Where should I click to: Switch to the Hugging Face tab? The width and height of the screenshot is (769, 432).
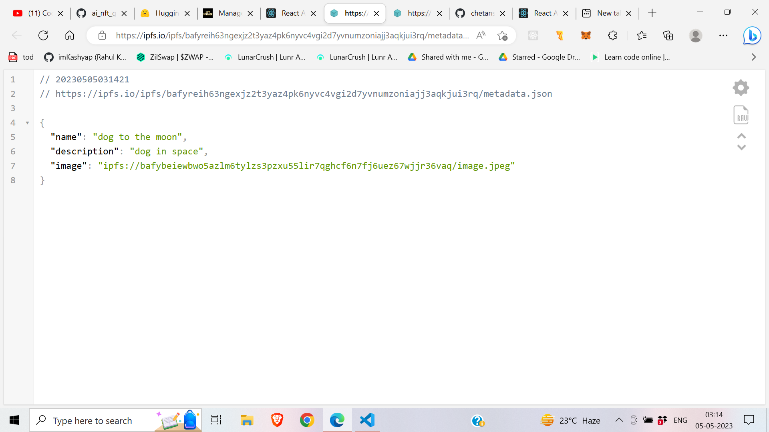coord(161,13)
